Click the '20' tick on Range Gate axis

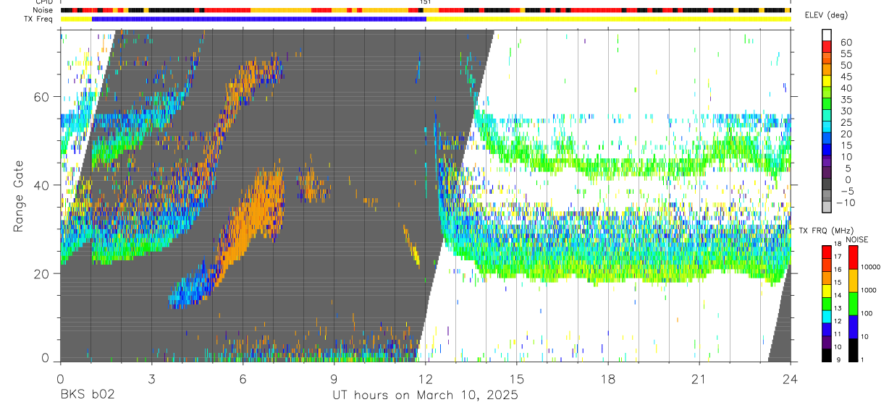pos(41,274)
